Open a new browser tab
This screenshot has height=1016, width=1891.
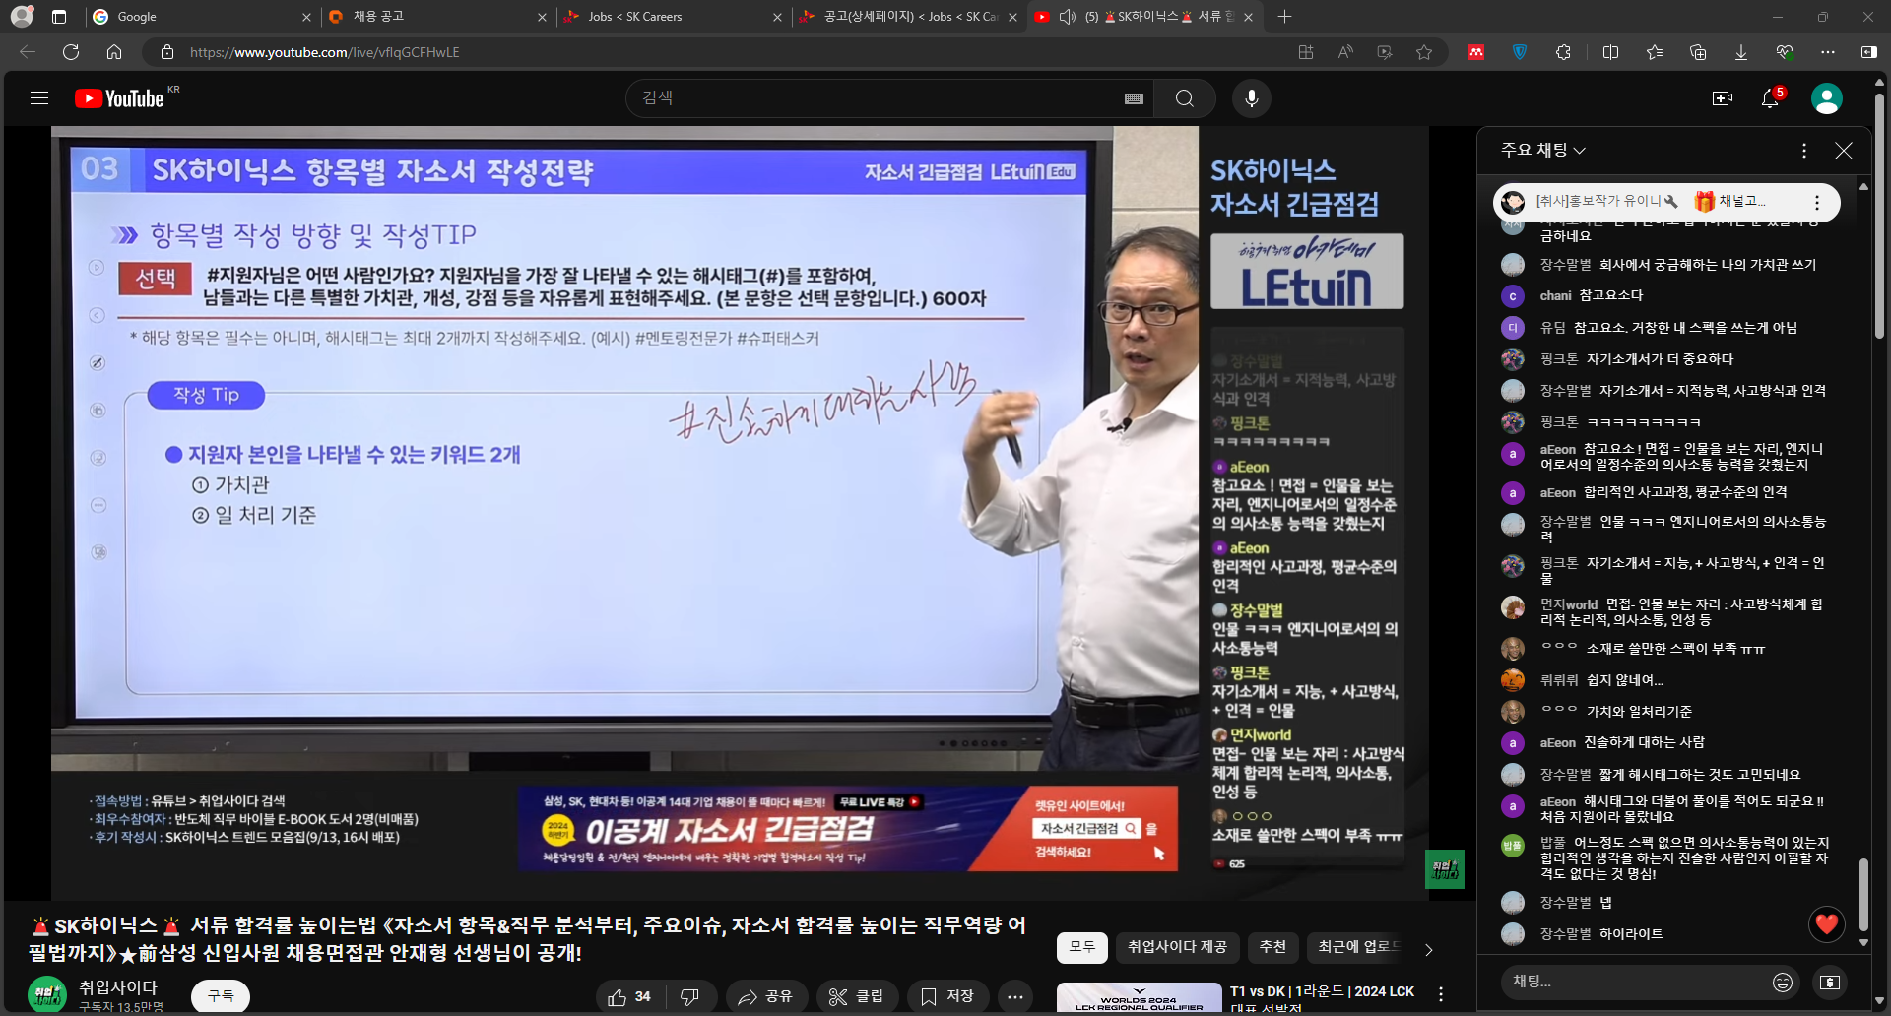click(x=1284, y=17)
